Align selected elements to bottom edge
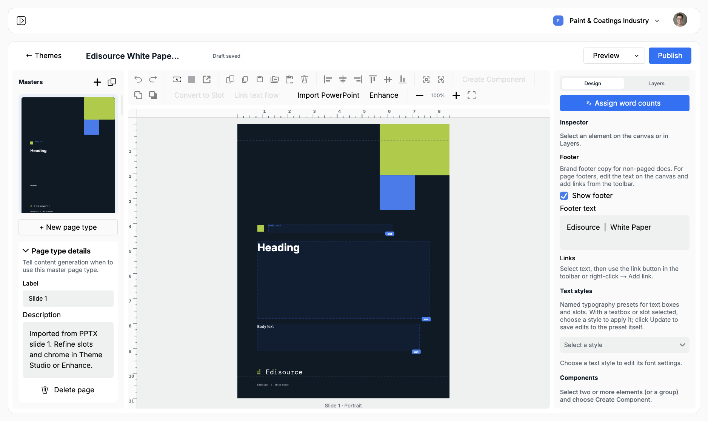Image resolution: width=708 pixels, height=421 pixels. [403, 79]
